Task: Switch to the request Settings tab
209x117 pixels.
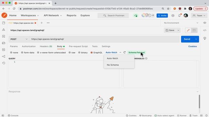Action: [106, 46]
